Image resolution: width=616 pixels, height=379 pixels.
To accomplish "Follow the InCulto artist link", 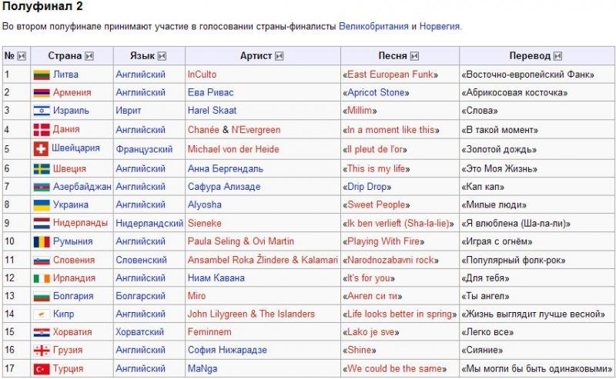I will click(x=202, y=74).
